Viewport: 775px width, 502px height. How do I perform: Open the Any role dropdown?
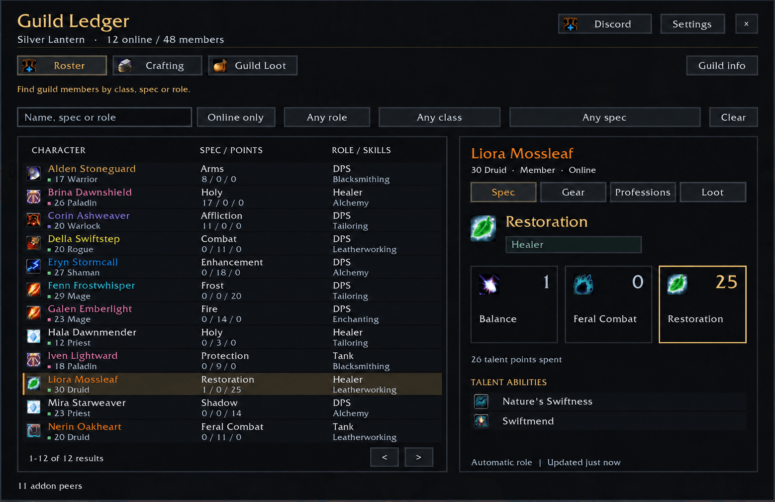point(327,117)
